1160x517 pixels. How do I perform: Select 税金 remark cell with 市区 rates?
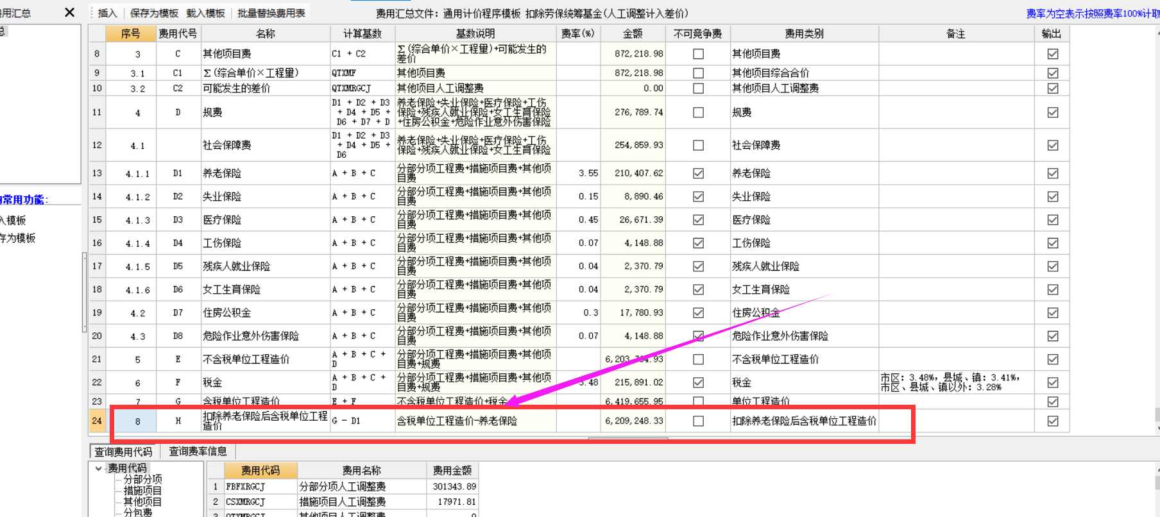(x=956, y=382)
